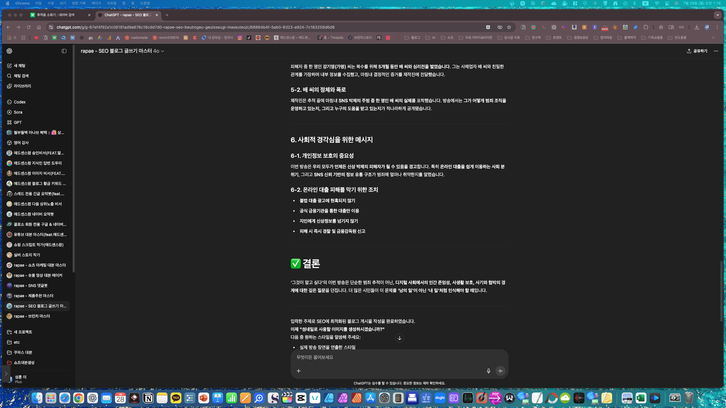
Task: Open the Threads 홈 bookmark
Action: 330,38
